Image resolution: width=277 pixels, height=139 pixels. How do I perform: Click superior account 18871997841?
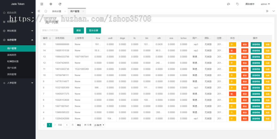point(82,57)
